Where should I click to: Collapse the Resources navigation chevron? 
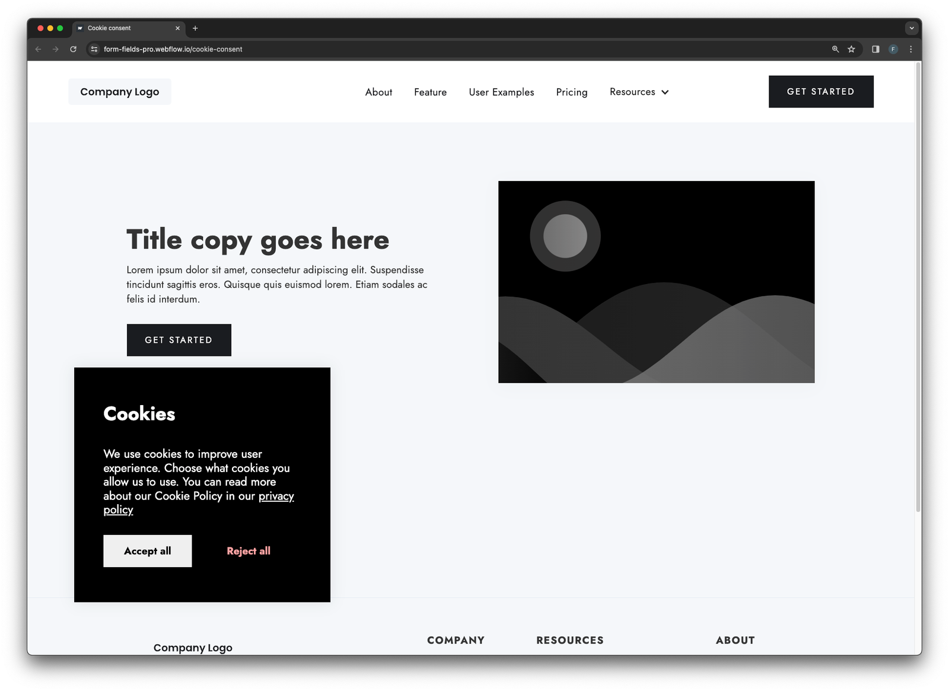[665, 92]
